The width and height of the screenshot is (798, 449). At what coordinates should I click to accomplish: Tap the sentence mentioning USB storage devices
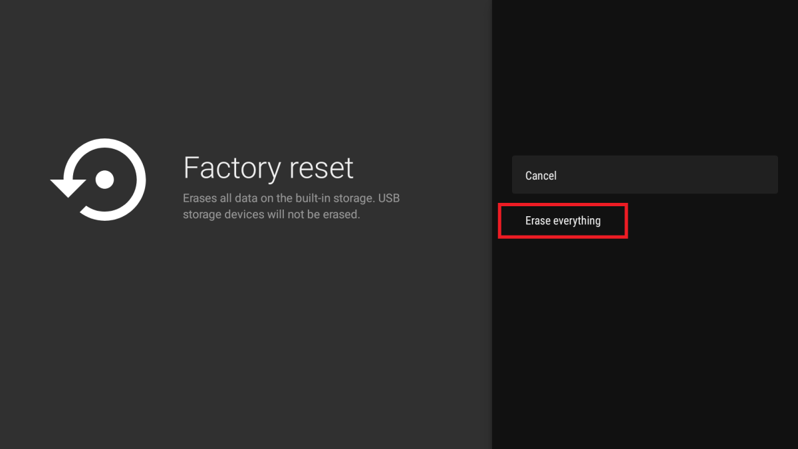pyautogui.click(x=291, y=206)
